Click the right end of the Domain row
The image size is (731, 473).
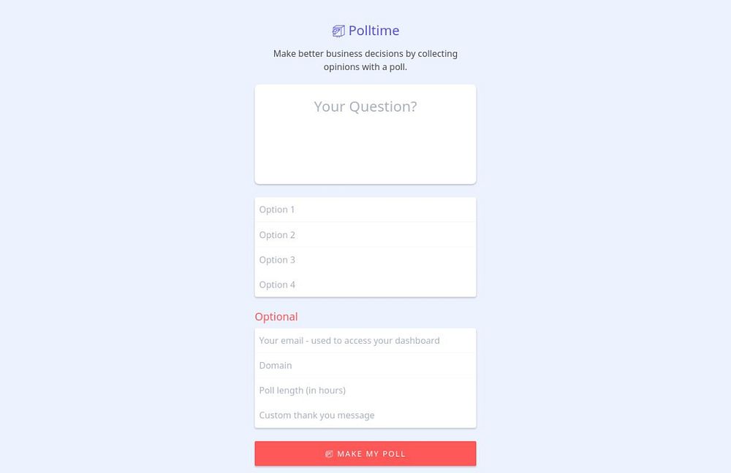click(x=461, y=365)
